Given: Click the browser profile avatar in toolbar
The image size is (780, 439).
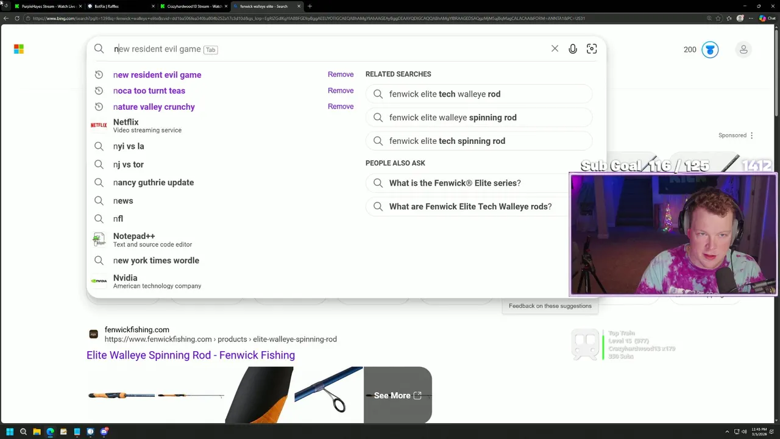Looking at the screenshot, I should click(x=740, y=18).
